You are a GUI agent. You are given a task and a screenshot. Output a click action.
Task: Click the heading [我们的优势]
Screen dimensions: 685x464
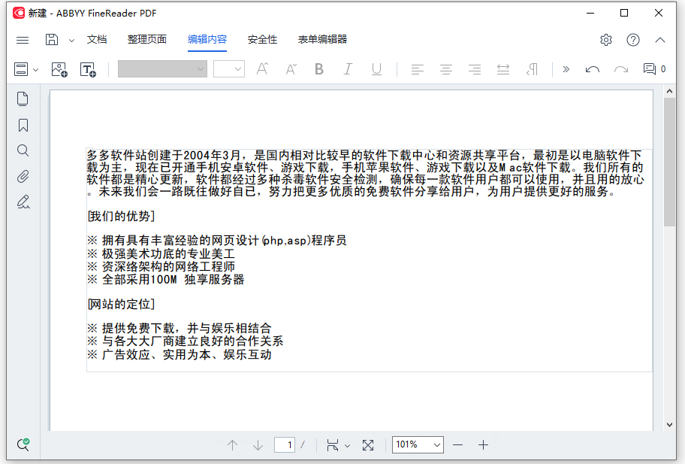[121, 216]
